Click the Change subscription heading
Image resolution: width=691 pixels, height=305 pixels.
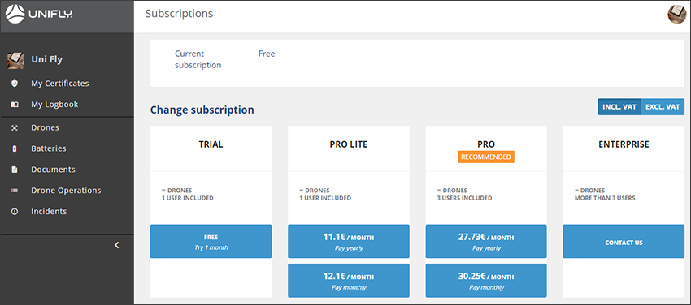(x=202, y=110)
